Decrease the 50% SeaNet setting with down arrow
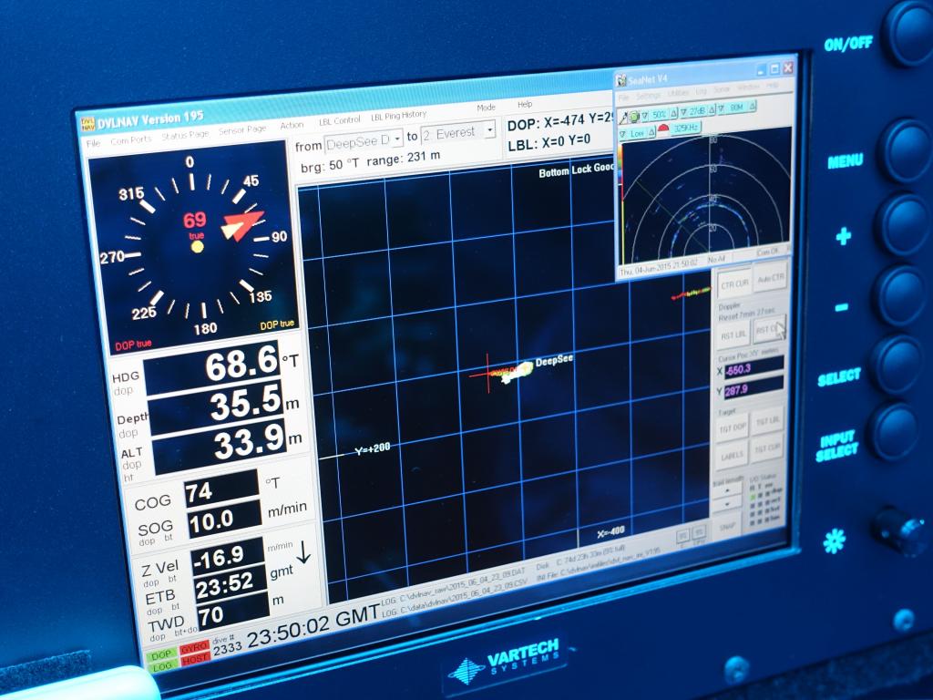933x700 pixels. coord(645,115)
